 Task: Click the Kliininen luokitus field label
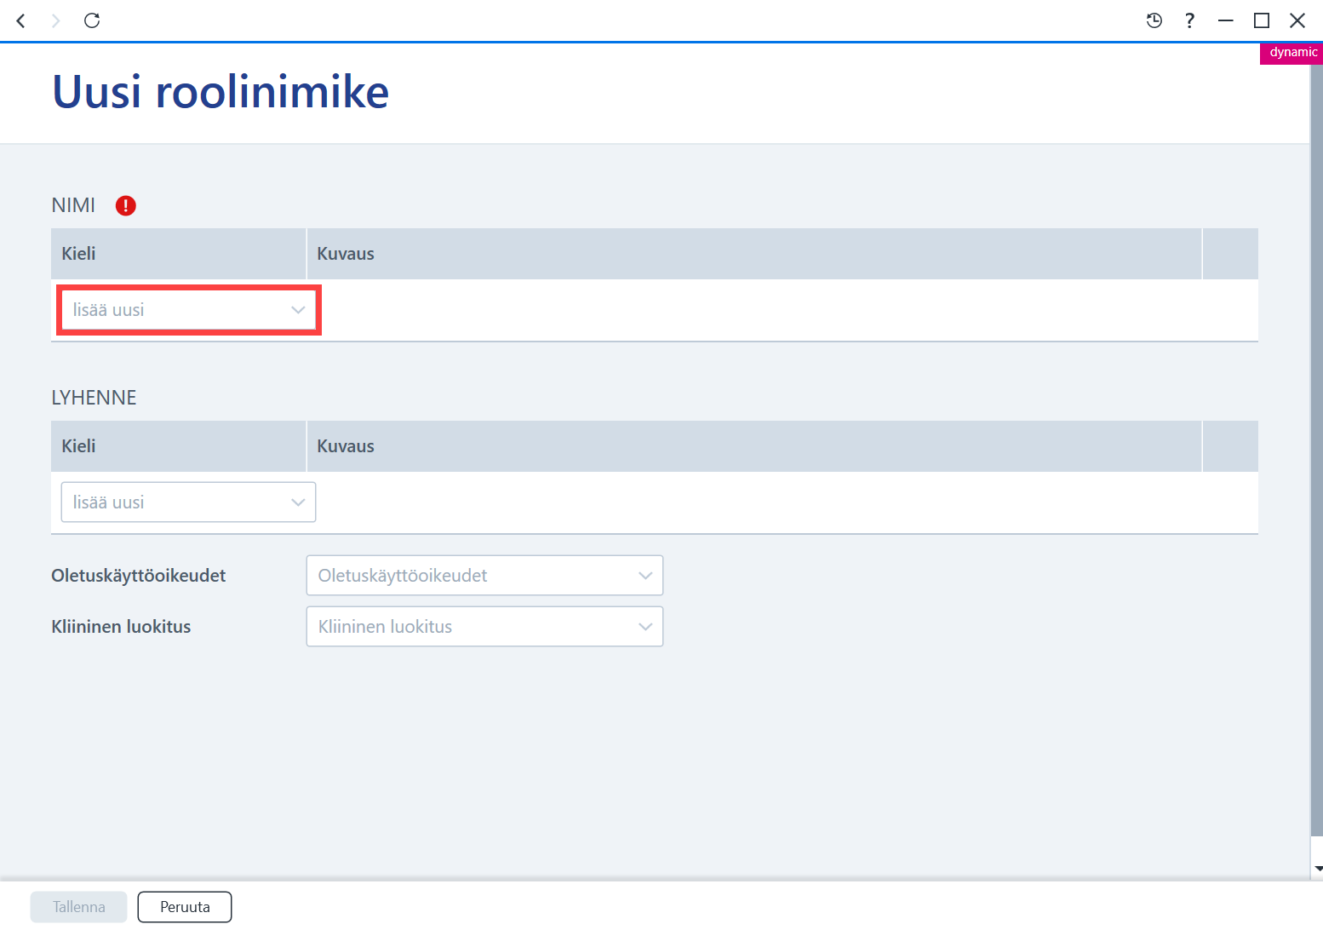tap(121, 627)
